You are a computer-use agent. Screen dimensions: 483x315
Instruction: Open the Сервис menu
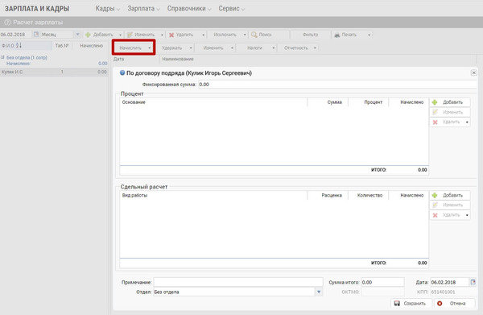click(231, 9)
